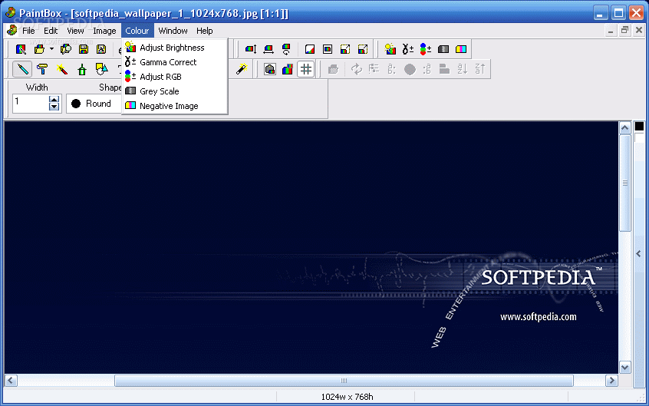Click the vertical scrollbar thumb
The image size is (649, 406).
pos(625,183)
